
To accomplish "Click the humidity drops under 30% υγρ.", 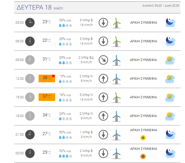I will (x=65, y=25).
